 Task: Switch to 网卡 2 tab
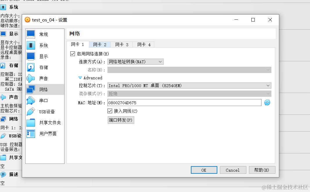100,45
